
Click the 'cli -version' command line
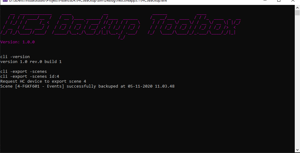tap(15, 57)
